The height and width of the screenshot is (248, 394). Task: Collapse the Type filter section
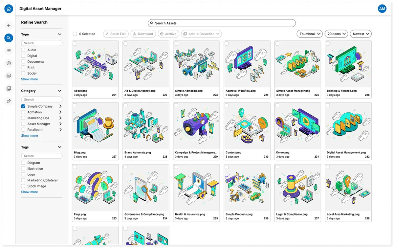pos(59,34)
